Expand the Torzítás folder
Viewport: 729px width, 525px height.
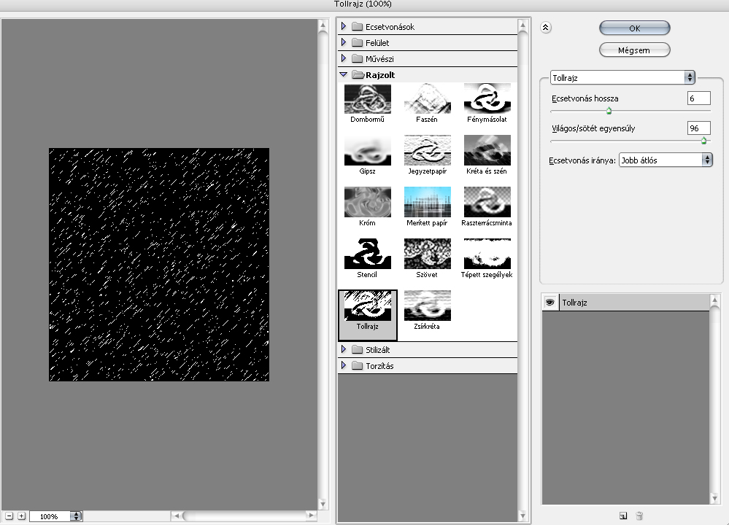(x=344, y=365)
